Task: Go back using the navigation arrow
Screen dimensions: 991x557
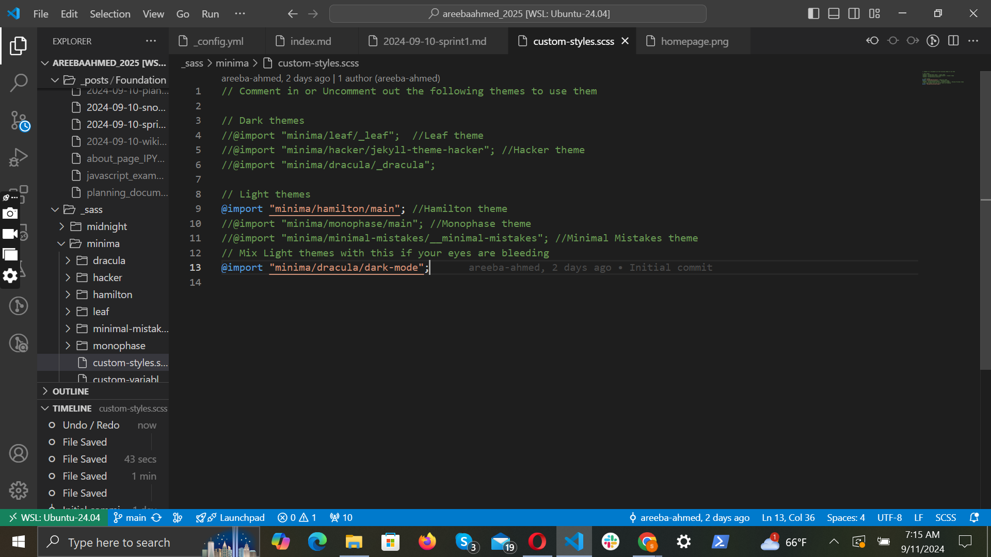Action: coord(293,14)
